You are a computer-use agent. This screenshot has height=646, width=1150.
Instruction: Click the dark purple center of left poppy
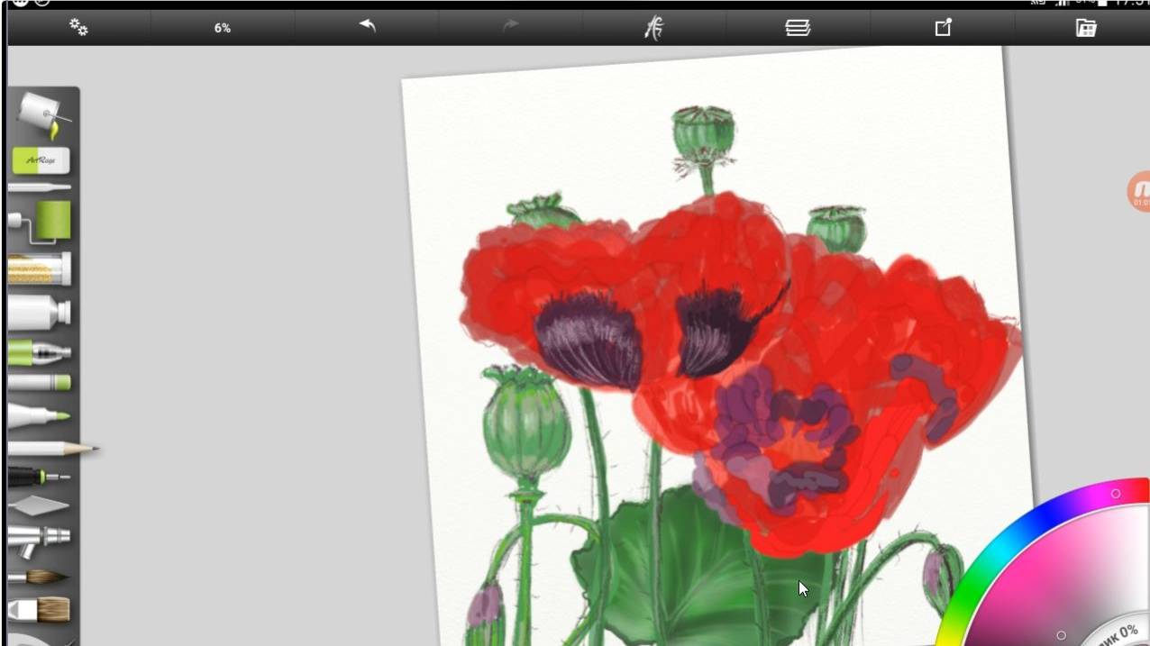[x=589, y=341]
